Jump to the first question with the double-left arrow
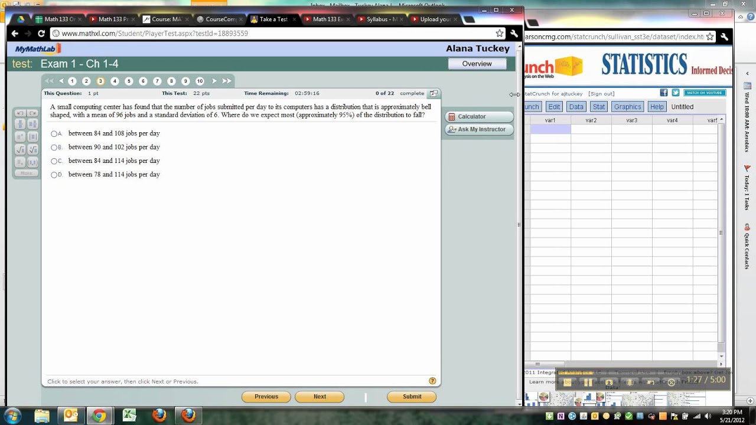 [49, 81]
